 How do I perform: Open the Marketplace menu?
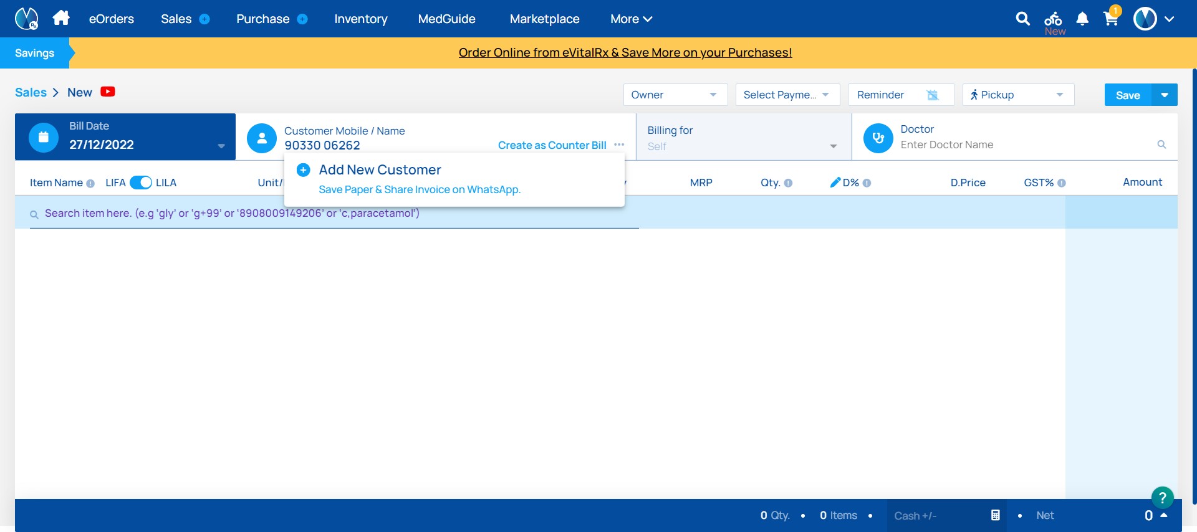[x=545, y=19]
